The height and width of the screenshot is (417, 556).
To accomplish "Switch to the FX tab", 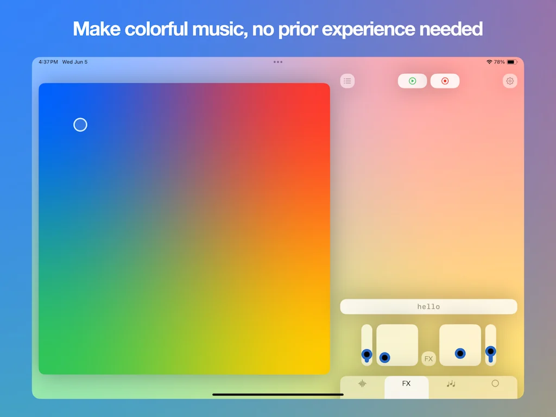I will tap(406, 383).
